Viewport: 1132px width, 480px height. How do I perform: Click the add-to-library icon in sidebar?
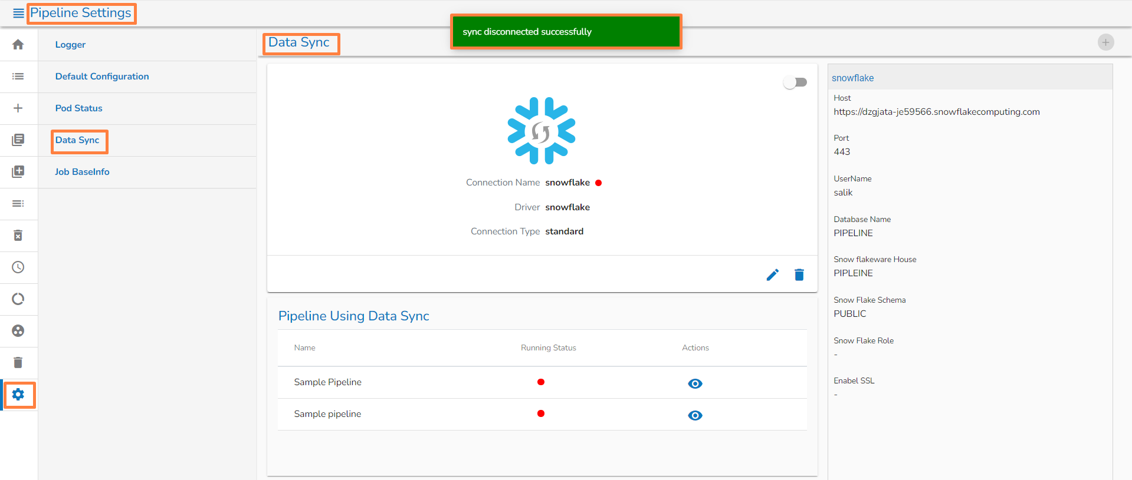point(18,171)
